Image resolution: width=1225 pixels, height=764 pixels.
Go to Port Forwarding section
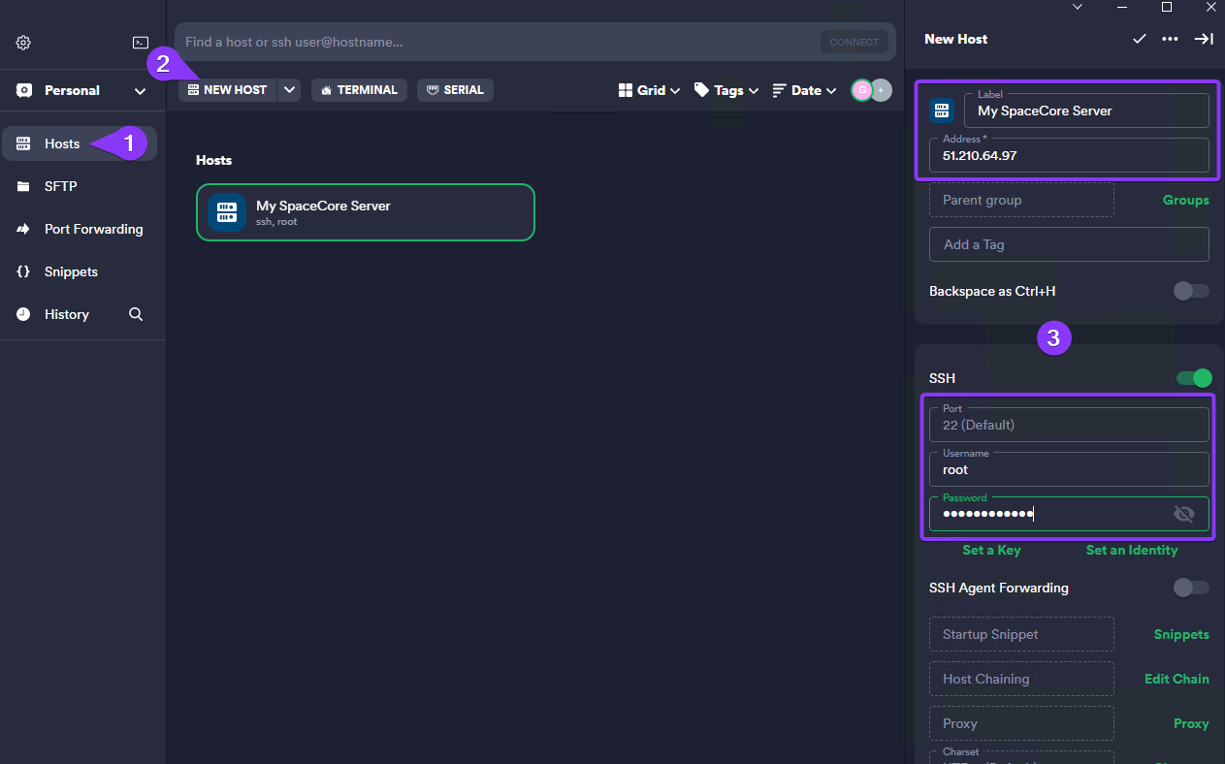click(93, 229)
